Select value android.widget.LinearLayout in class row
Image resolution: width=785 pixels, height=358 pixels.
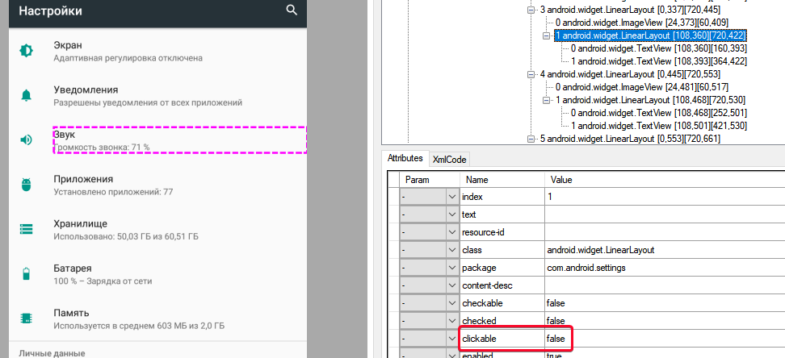665,250
